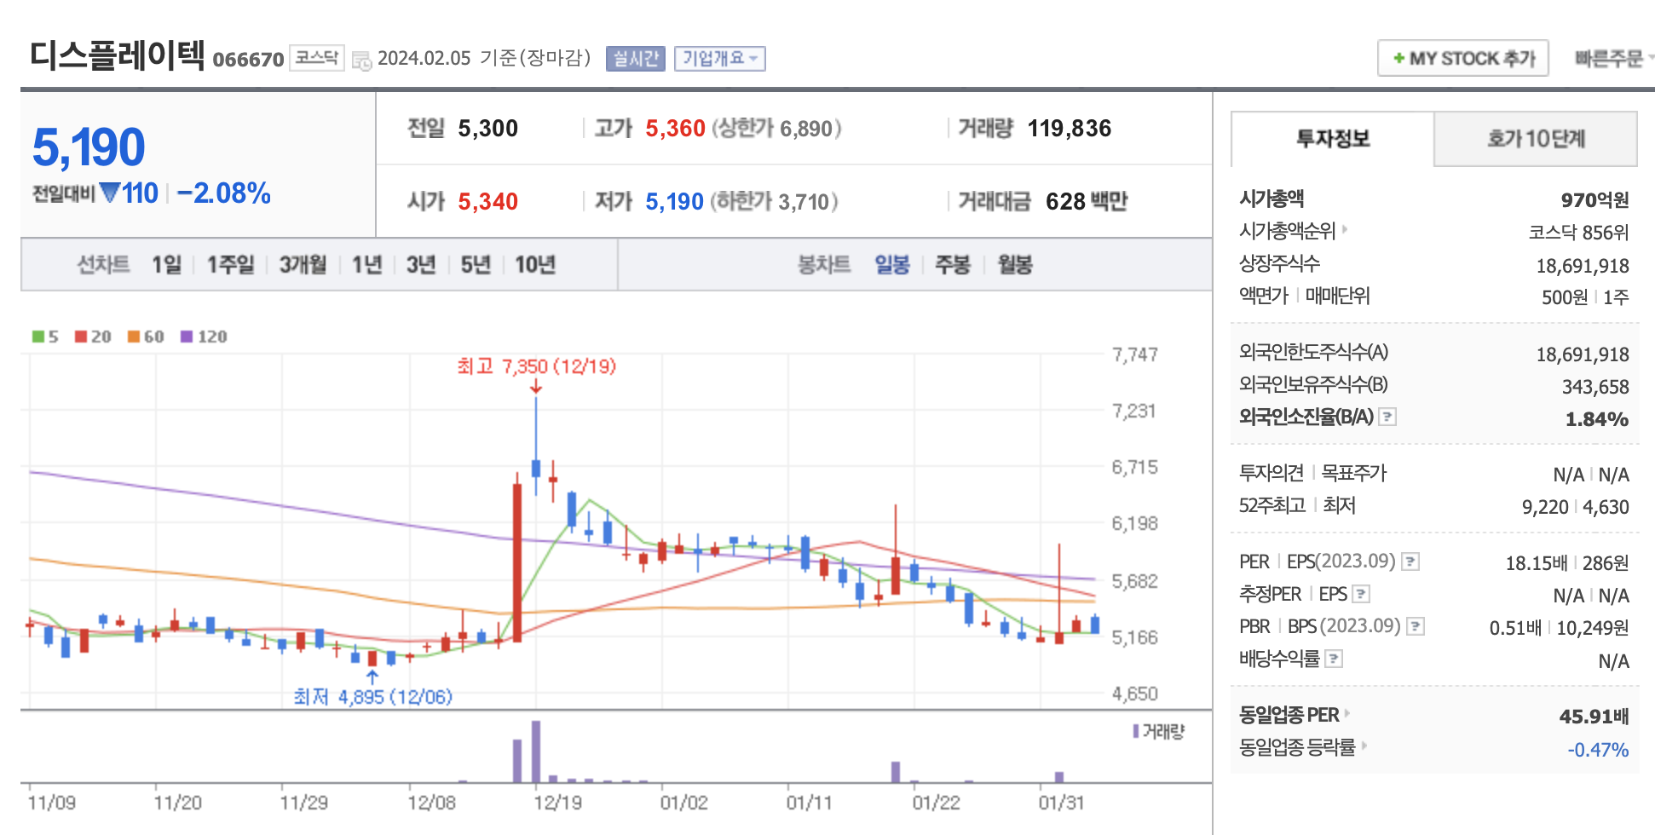1655x835 pixels.
Task: Select the 1주일 line chart period
Action: (231, 265)
